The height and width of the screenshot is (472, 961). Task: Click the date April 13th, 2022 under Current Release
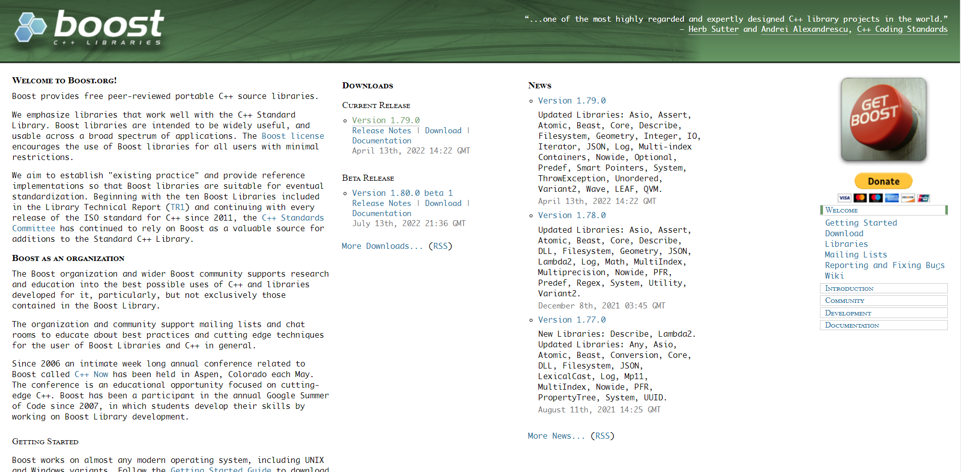point(411,151)
